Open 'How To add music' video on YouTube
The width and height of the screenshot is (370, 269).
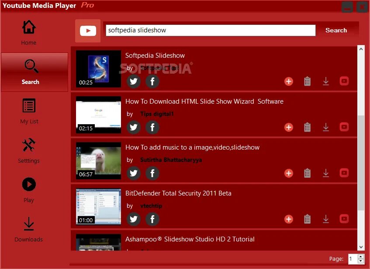(x=344, y=173)
